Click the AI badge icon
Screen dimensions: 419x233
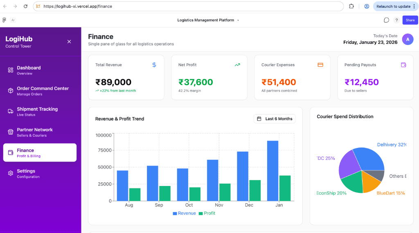13,20
